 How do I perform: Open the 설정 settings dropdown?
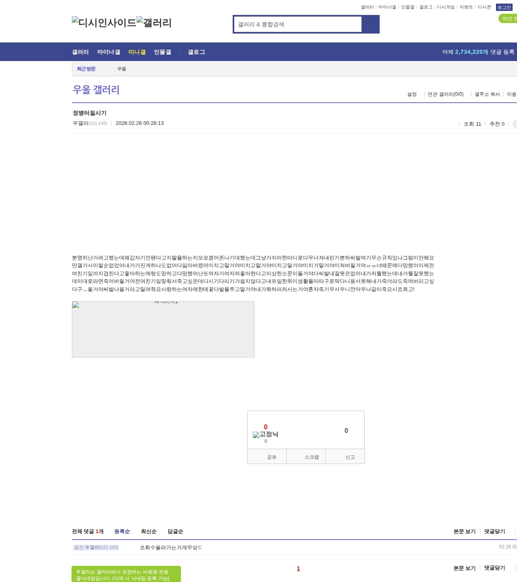[412, 94]
